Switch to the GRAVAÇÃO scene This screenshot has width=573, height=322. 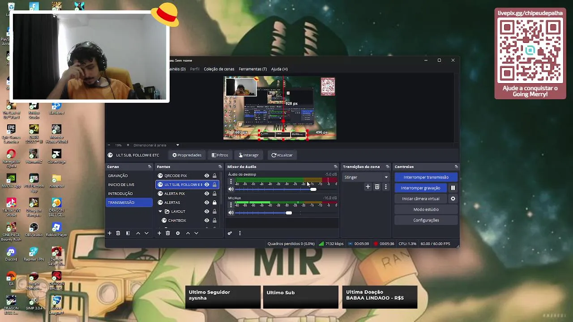point(129,176)
